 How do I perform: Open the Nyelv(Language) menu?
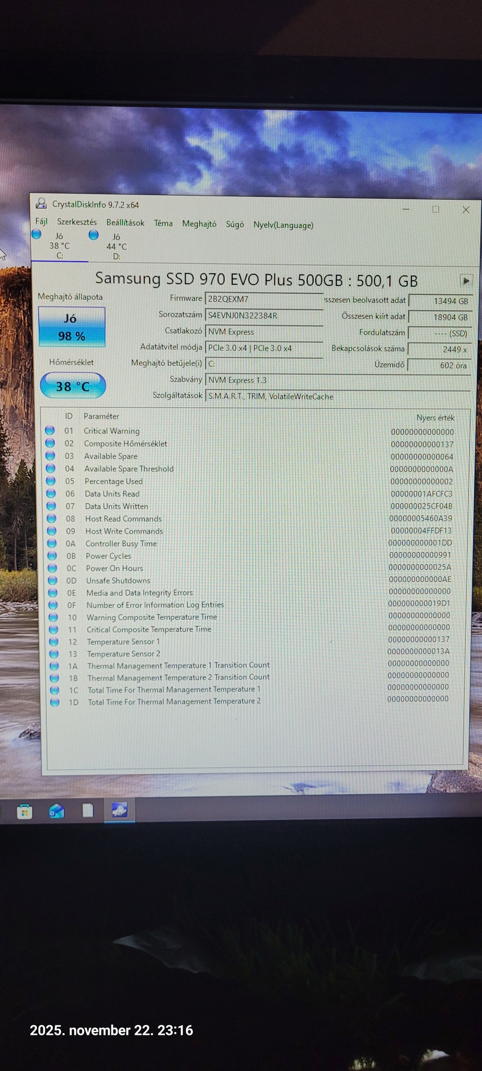pyautogui.click(x=283, y=225)
